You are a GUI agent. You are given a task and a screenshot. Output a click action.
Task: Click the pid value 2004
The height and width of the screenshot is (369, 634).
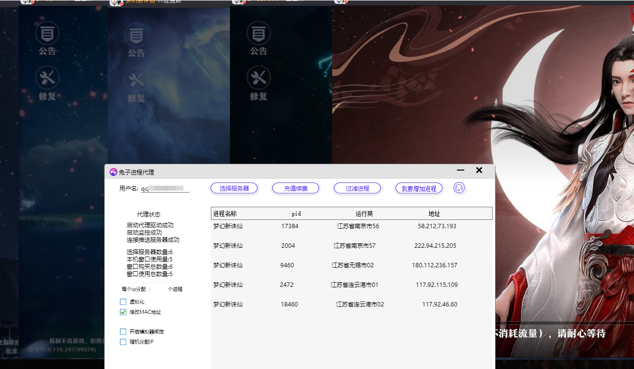(x=288, y=246)
